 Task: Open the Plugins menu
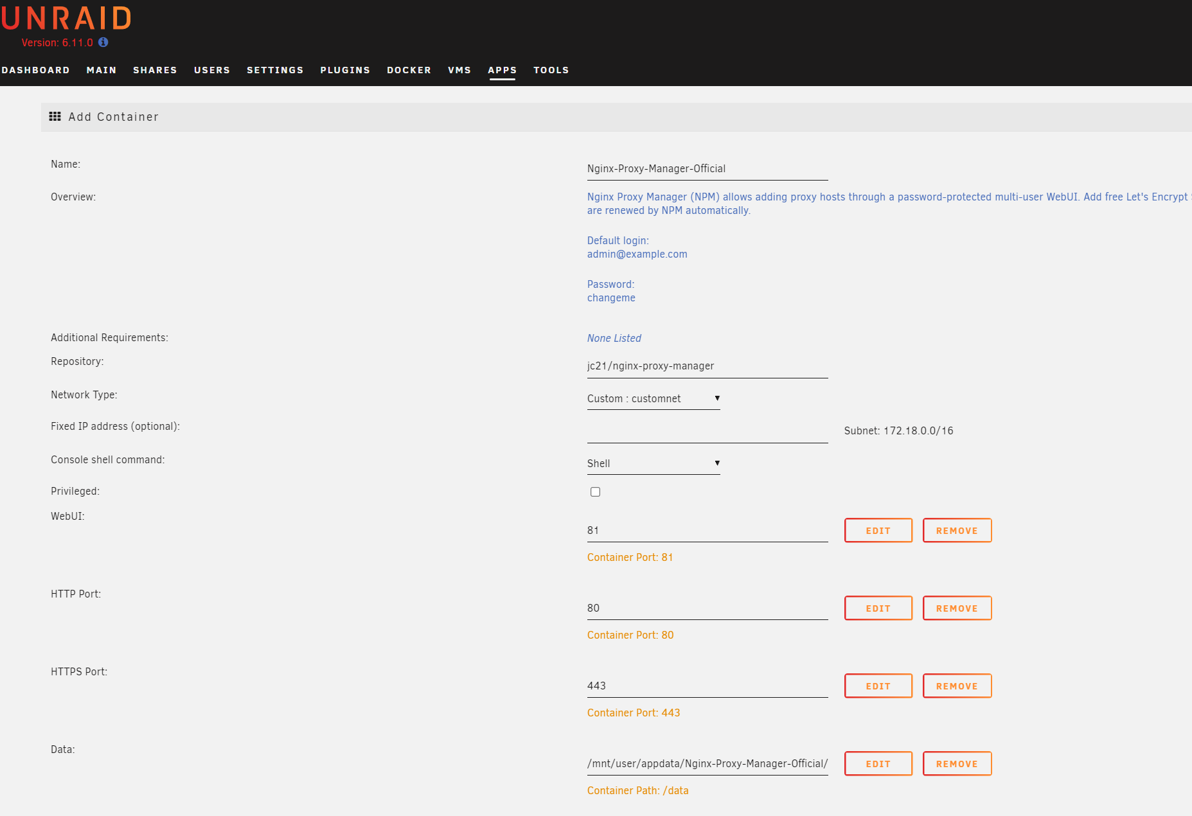pos(345,70)
